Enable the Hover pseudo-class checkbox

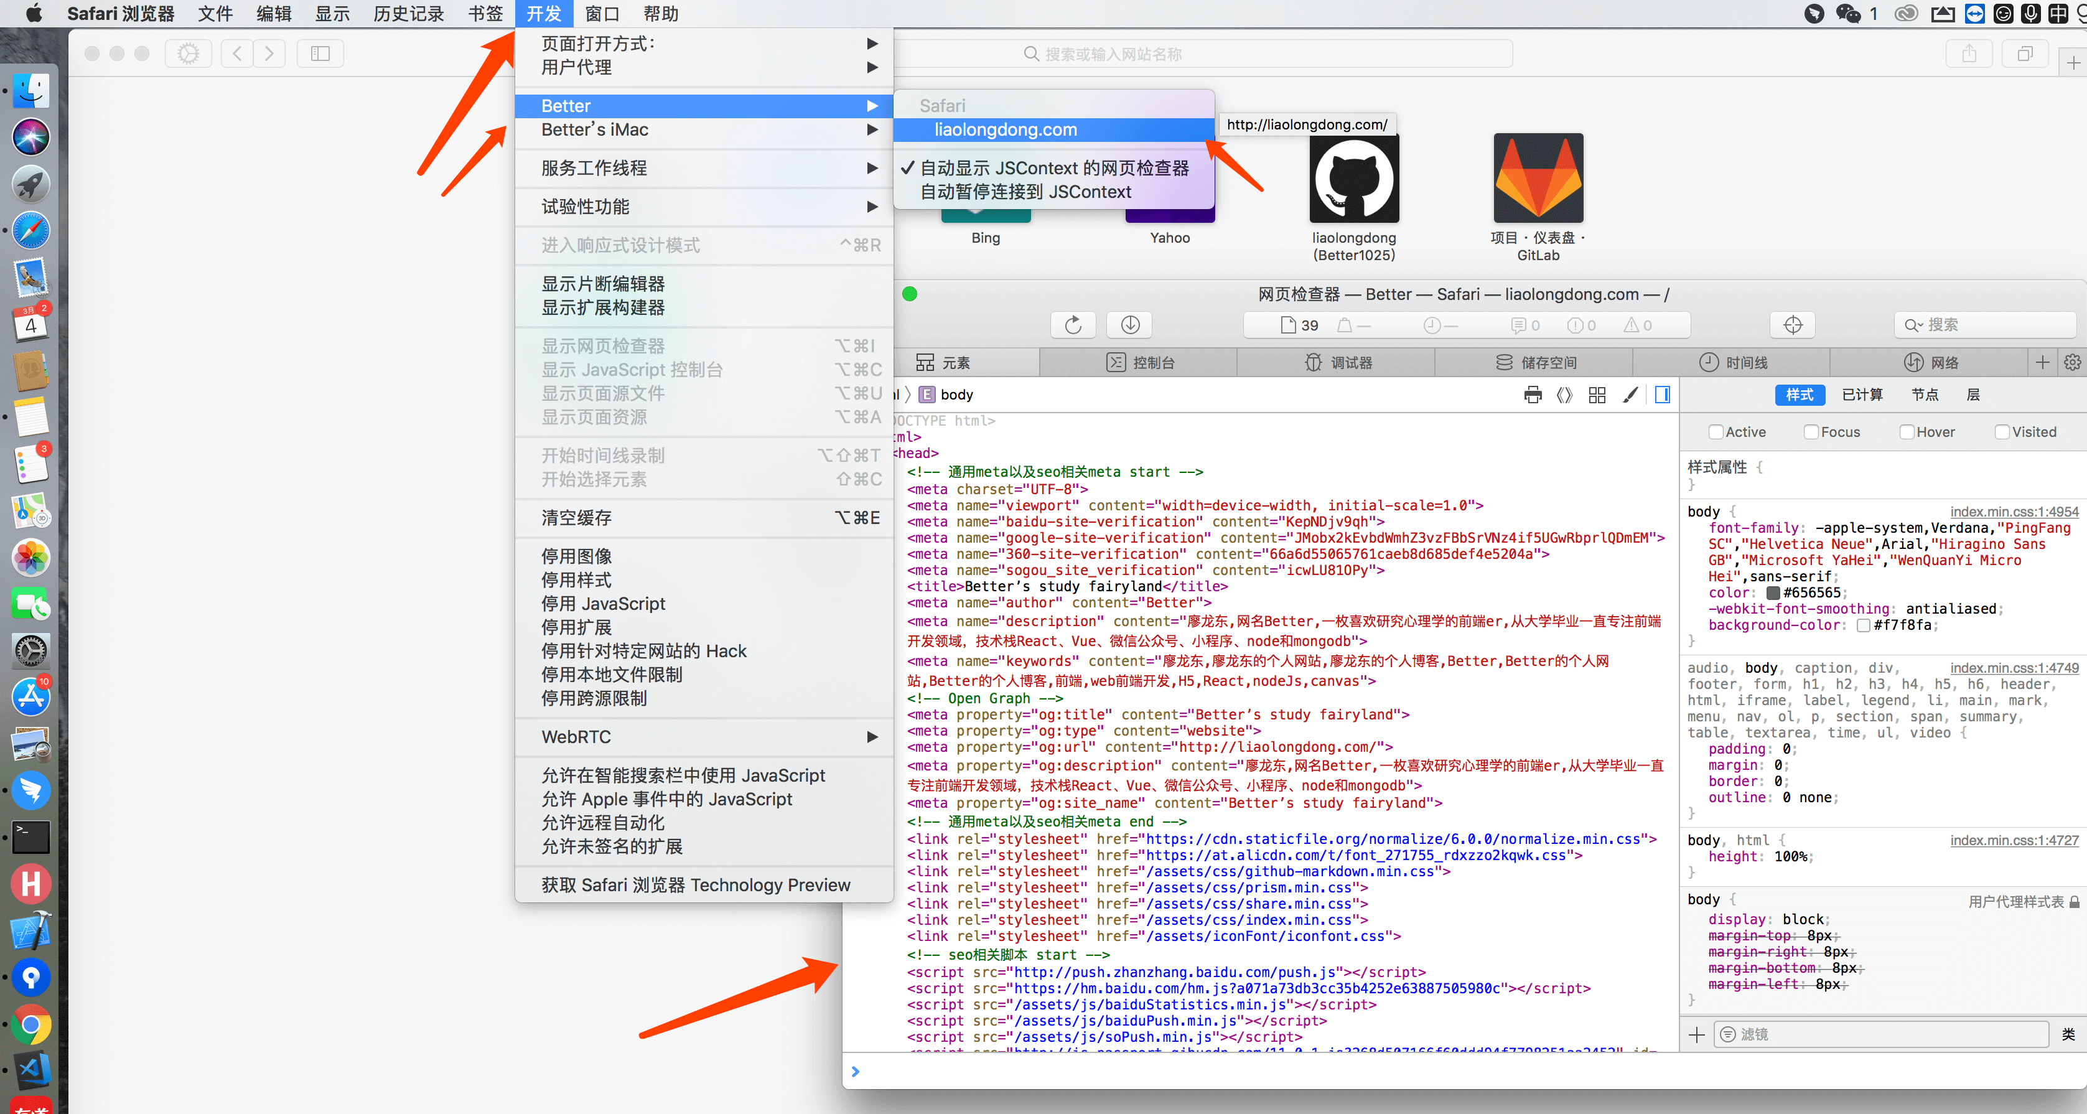click(1907, 432)
